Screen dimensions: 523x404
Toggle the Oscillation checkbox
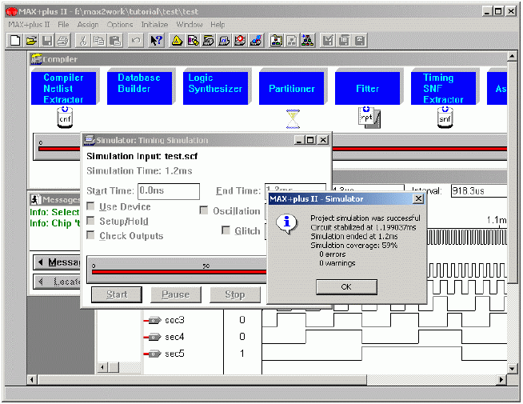(x=203, y=210)
